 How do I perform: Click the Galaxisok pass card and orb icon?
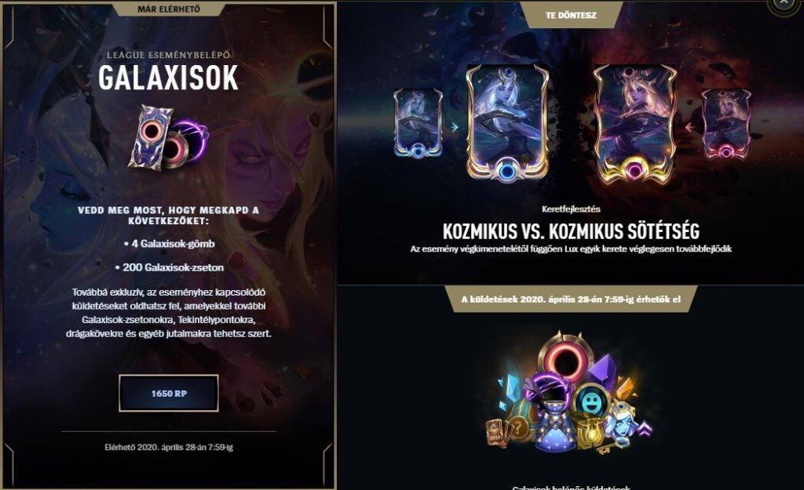click(168, 137)
